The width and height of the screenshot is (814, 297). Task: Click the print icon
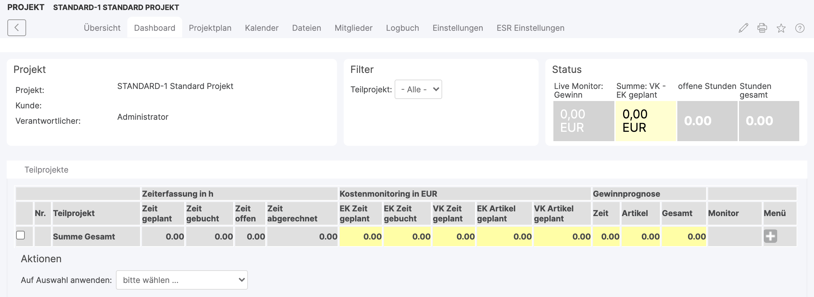[x=762, y=28]
